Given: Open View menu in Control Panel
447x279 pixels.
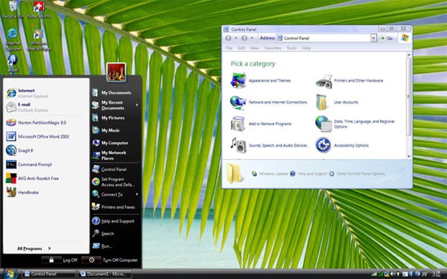Looking at the screenshot, I should pos(255,48).
